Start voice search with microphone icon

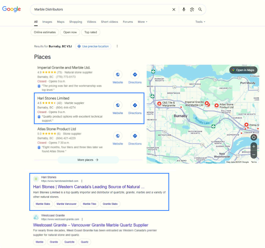tap(184, 10)
